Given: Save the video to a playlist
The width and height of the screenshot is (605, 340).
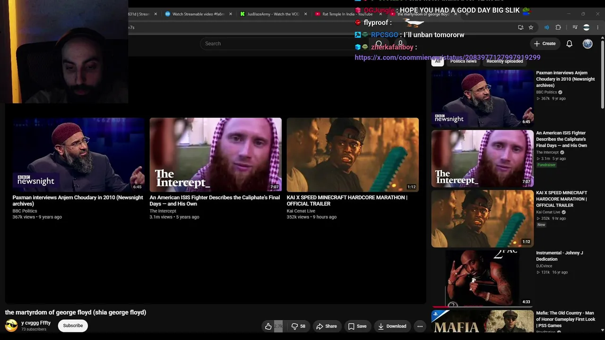Looking at the screenshot, I should pyautogui.click(x=357, y=326).
